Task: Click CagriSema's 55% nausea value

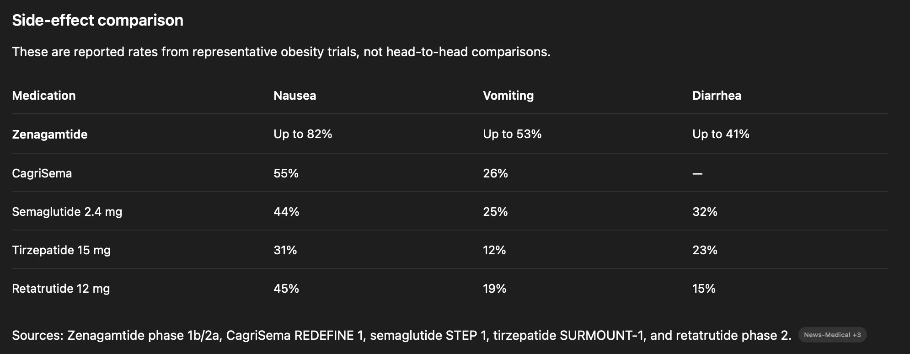Action: [286, 173]
